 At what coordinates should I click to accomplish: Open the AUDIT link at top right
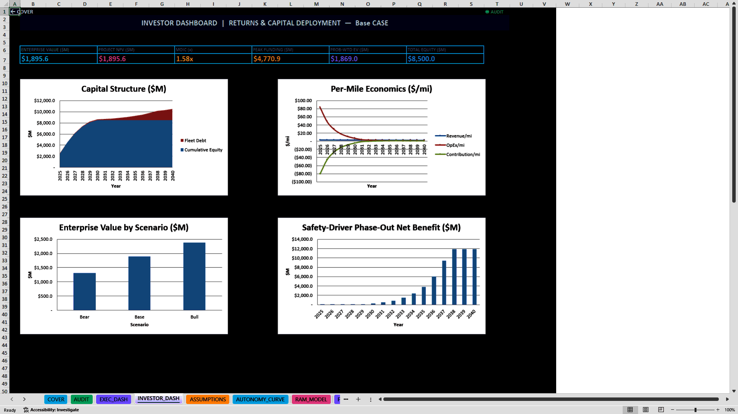[494, 12]
